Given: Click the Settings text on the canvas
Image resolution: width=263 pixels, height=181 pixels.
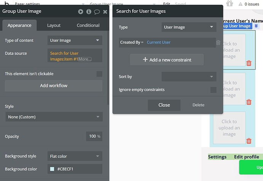Looking at the screenshot, I should (x=217, y=157).
